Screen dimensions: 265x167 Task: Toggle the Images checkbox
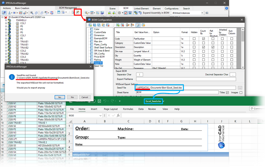(241, 93)
